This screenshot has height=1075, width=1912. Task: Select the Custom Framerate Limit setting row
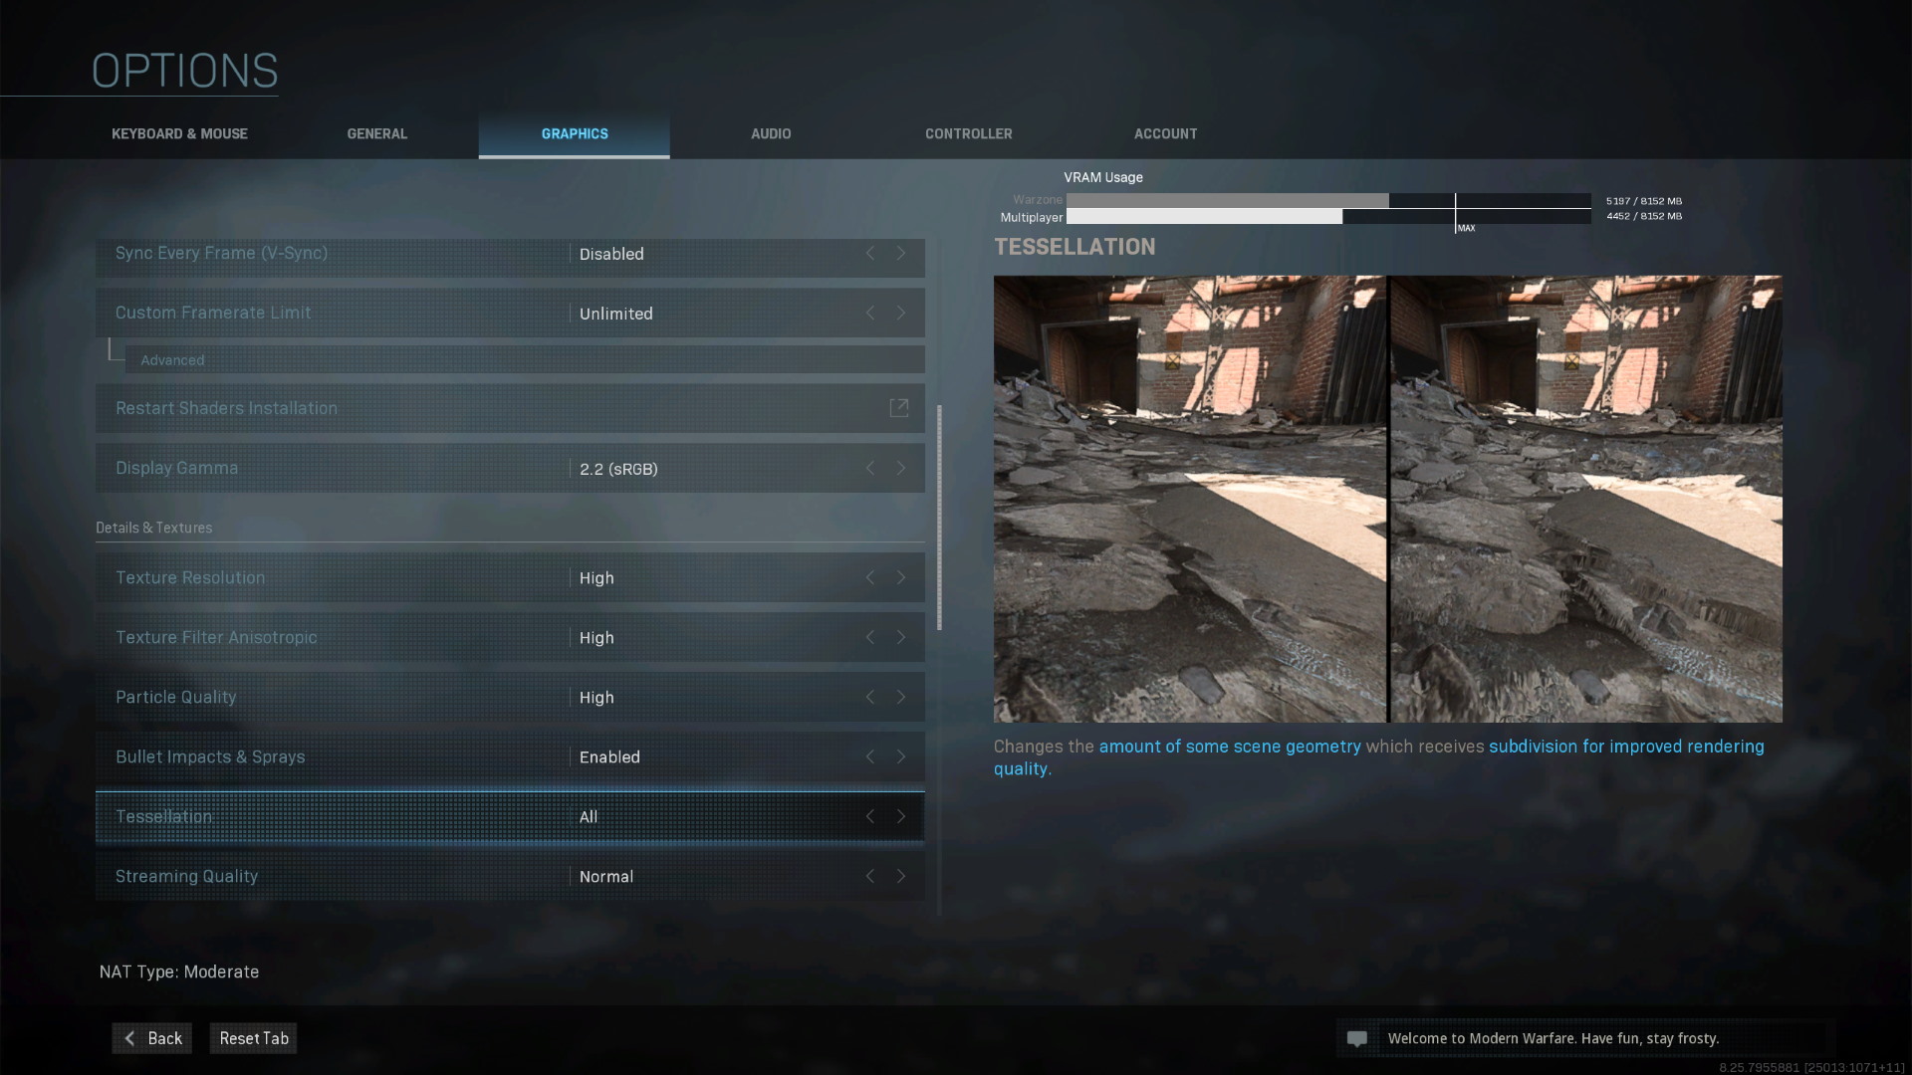coord(510,313)
